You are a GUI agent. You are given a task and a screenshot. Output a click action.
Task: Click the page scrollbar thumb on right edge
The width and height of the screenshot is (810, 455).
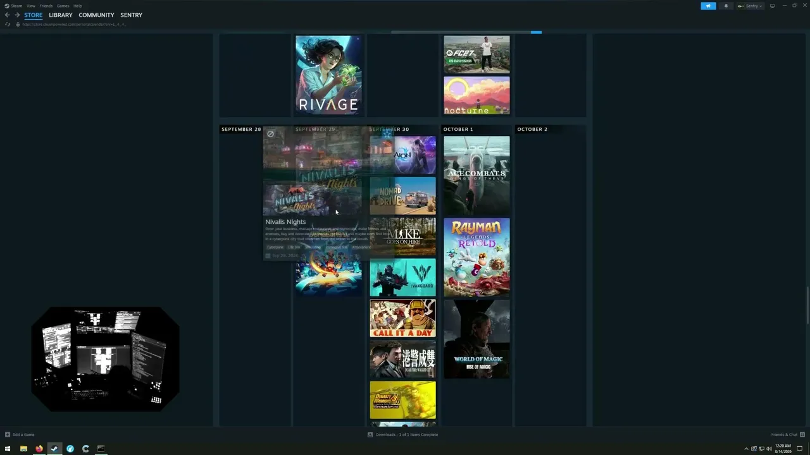[807, 305]
